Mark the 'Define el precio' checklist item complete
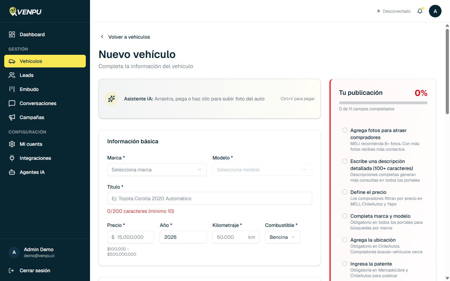450x281 pixels. [x=345, y=192]
